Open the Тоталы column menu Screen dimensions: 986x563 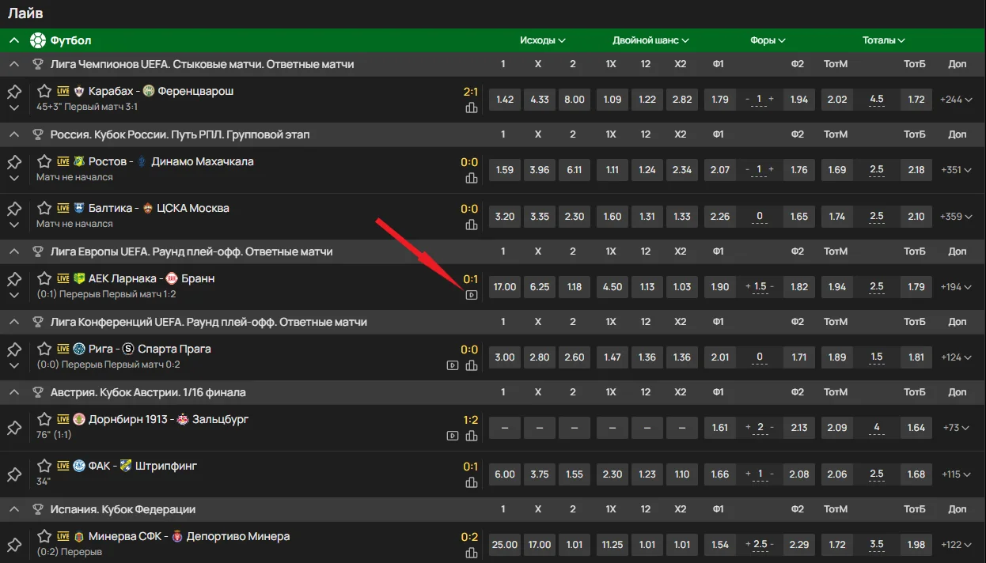[x=883, y=40]
